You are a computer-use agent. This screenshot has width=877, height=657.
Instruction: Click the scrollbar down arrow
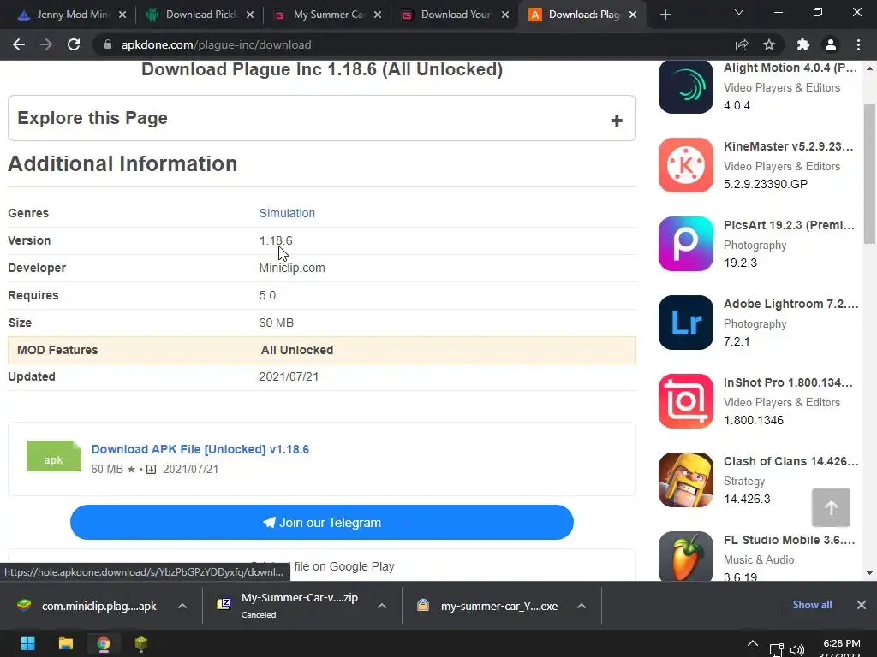(870, 573)
